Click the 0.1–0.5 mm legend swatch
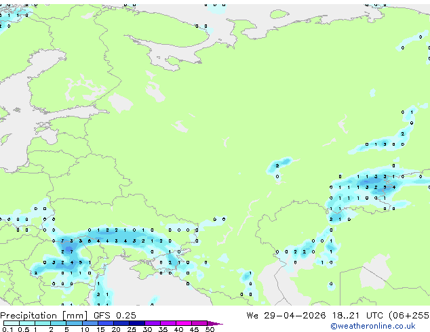The image size is (430, 332). pos(12,323)
